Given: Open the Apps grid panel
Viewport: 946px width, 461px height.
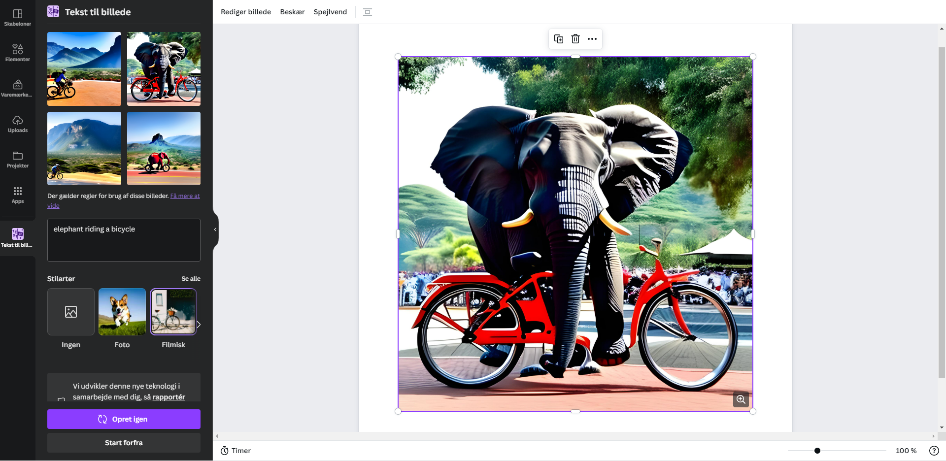Looking at the screenshot, I should coord(18,195).
